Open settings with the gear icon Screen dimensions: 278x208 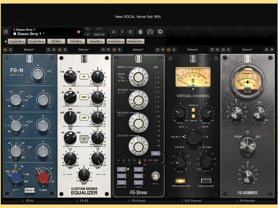[x=160, y=32]
